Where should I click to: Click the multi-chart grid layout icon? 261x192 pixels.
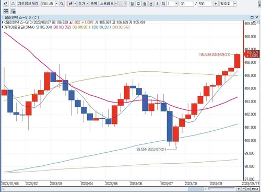6,12
